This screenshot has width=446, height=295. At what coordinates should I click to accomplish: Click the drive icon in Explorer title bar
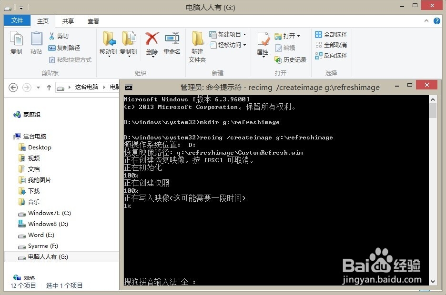point(8,8)
